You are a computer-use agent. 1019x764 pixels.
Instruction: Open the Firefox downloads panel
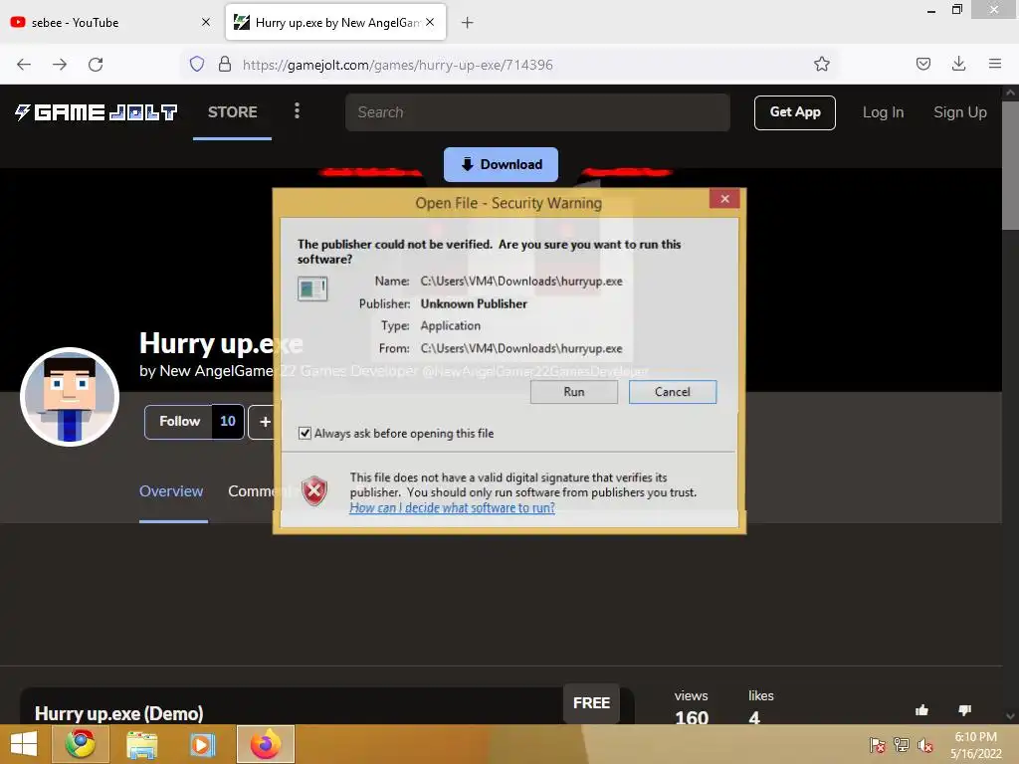tap(958, 64)
